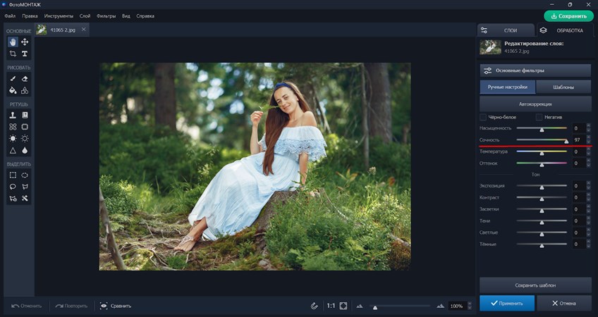Select the Hand tool in Основные
The height and width of the screenshot is (317, 598).
click(13, 42)
